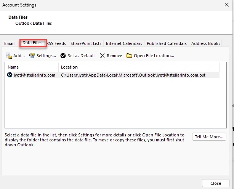Screen dimensions: 234x189
Task: Click the Set as Default checkmark icon
Action: coord(63,56)
